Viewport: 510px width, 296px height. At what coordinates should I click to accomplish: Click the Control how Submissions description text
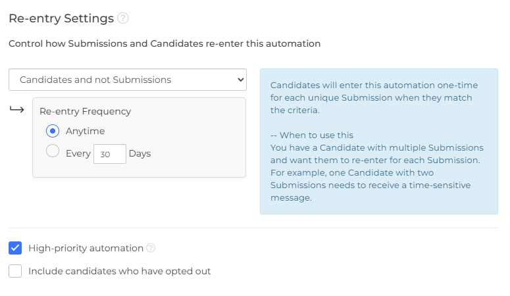tap(165, 43)
